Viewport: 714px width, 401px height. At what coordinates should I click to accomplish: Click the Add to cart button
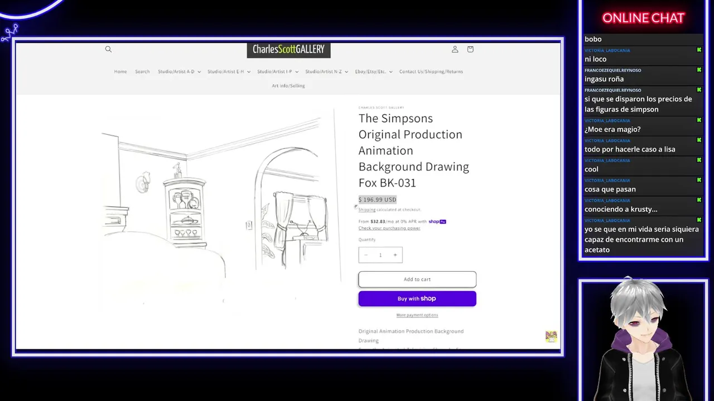click(417, 279)
